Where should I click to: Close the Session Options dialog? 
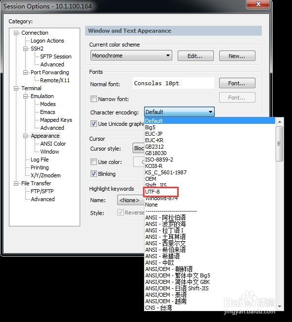(258, 4)
